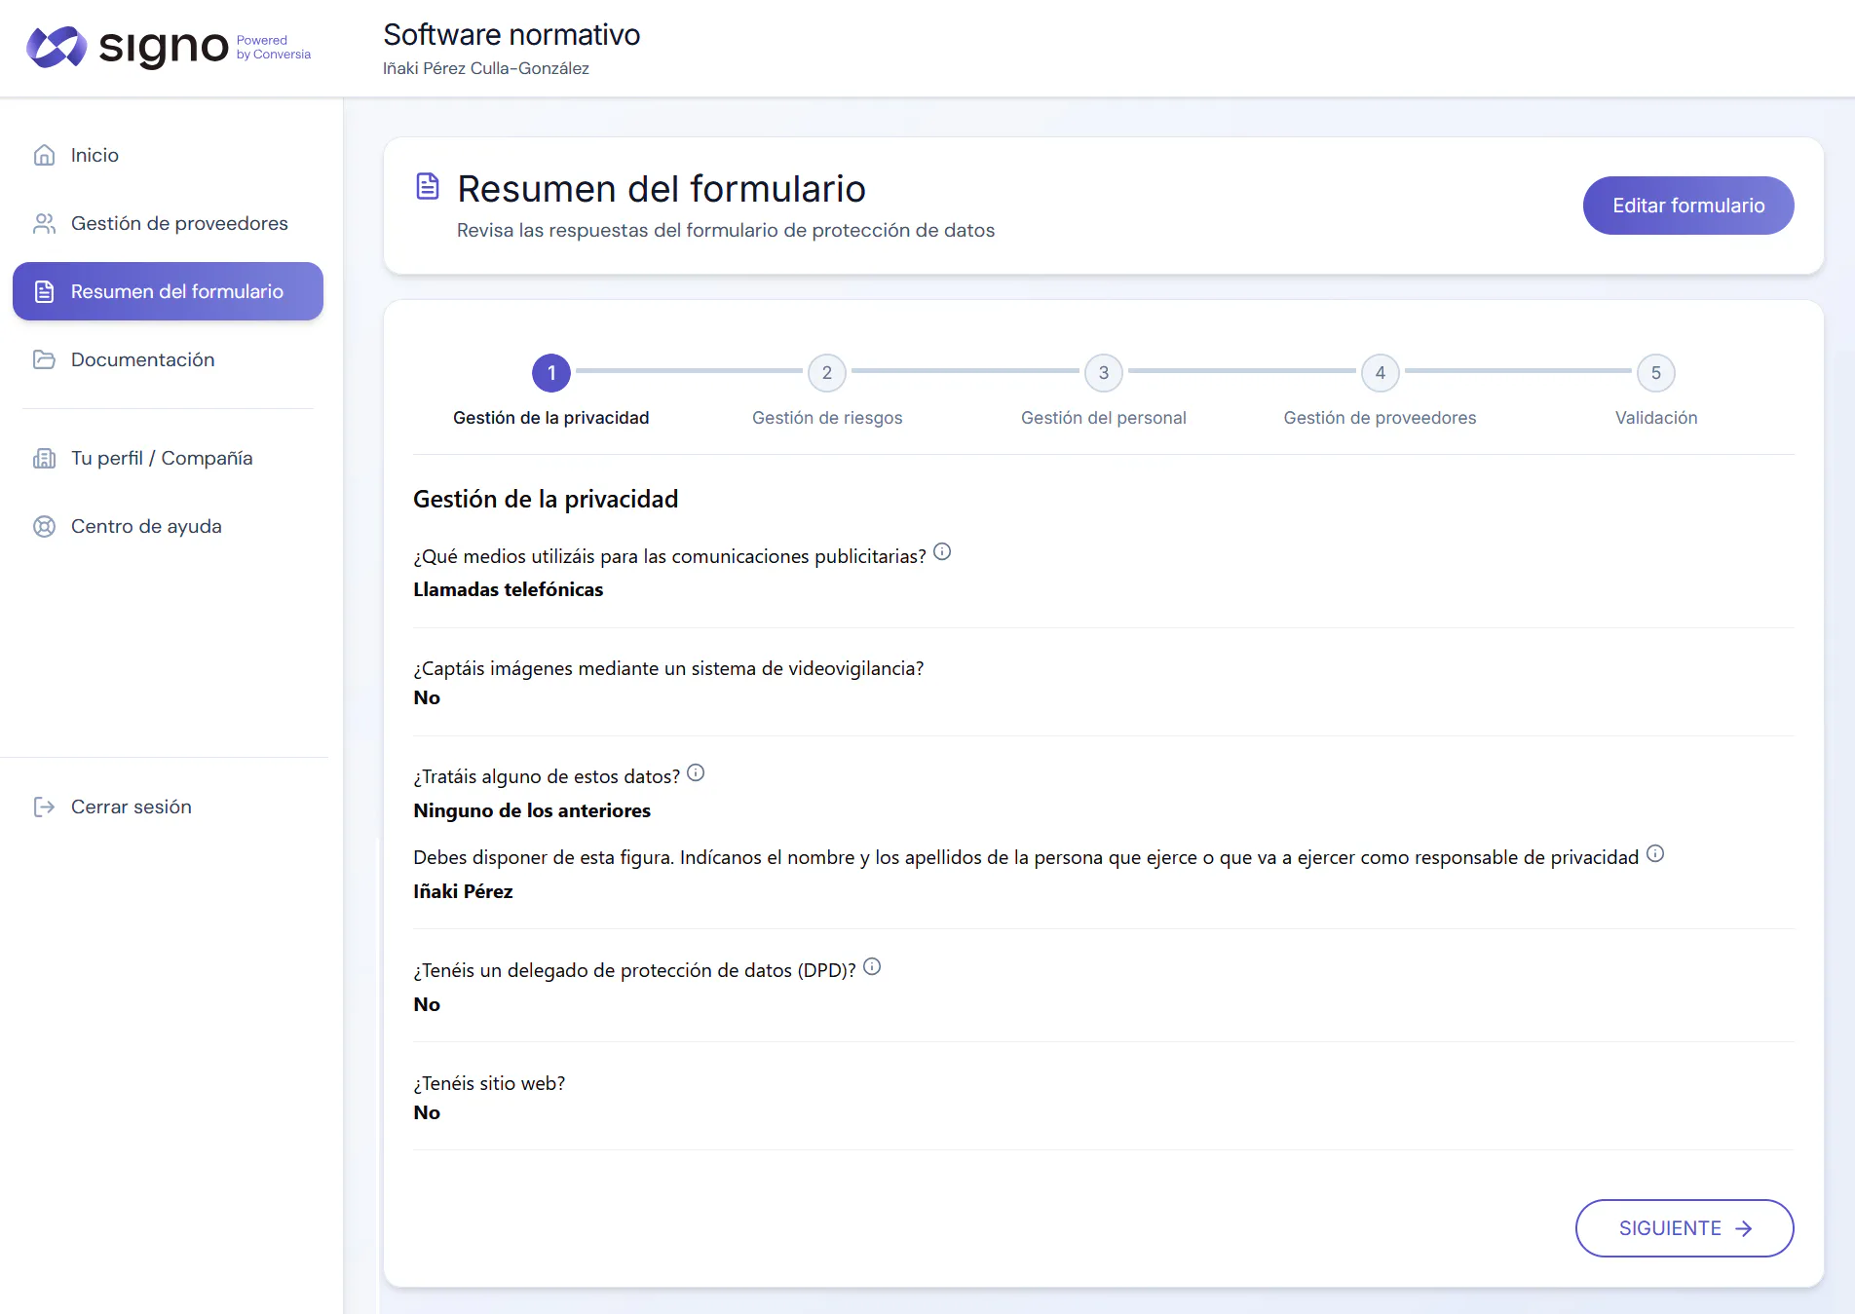The height and width of the screenshot is (1314, 1855).
Task: Click the SIGUIENTE button
Action: [1685, 1228]
